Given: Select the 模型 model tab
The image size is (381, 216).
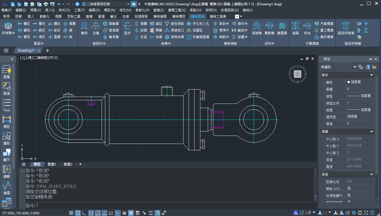Looking at the screenshot, I should [x=37, y=164].
